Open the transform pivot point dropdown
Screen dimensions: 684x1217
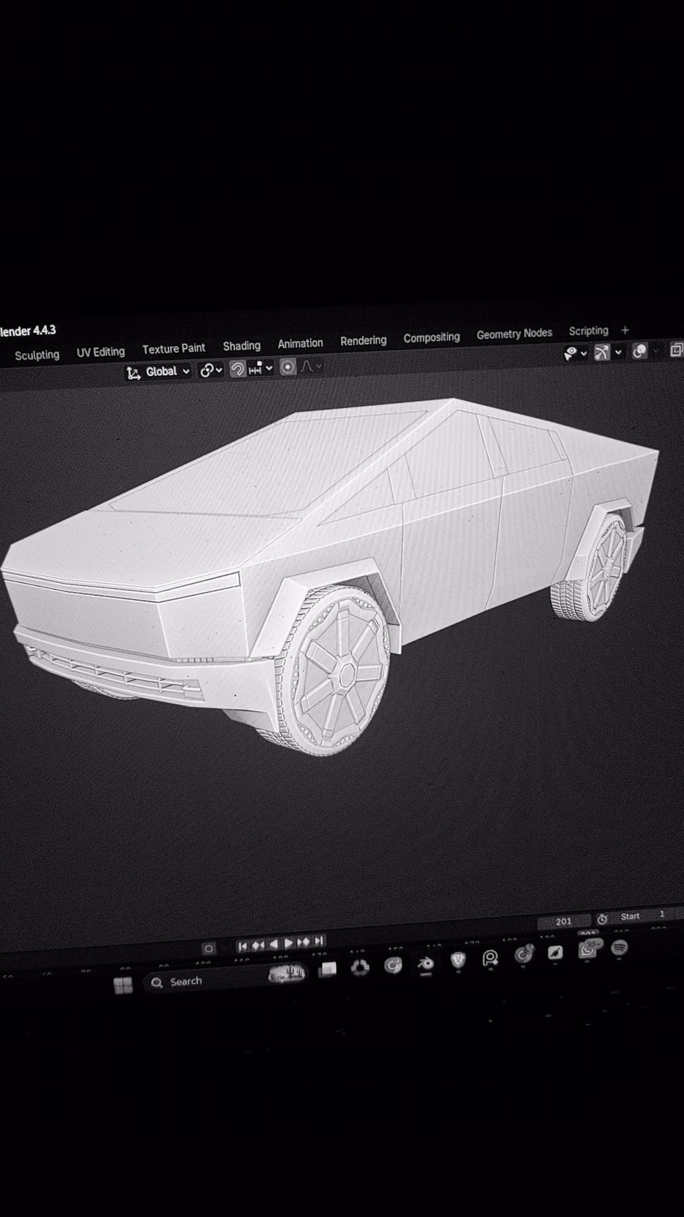(211, 370)
